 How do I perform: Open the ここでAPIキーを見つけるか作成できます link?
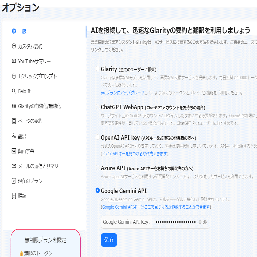pos(135,153)
